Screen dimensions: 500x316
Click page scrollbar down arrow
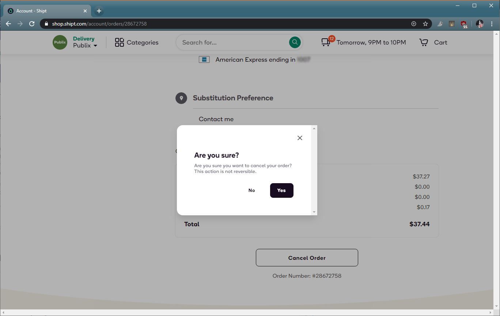pos(496,307)
